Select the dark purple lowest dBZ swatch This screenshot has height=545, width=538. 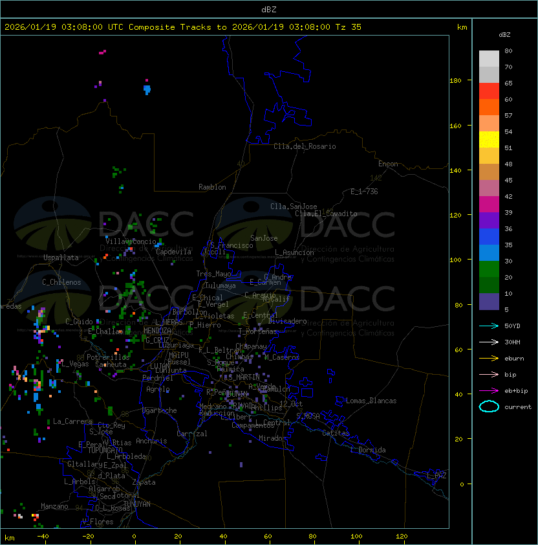coord(489,302)
